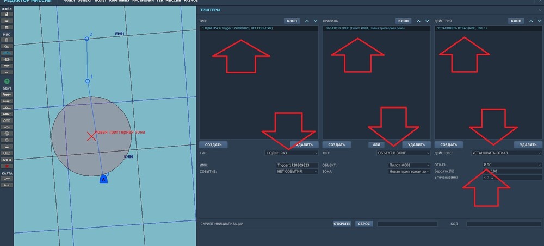Click СБРОС for initialization script
The height and width of the screenshot is (246, 544).
pyautogui.click(x=364, y=224)
